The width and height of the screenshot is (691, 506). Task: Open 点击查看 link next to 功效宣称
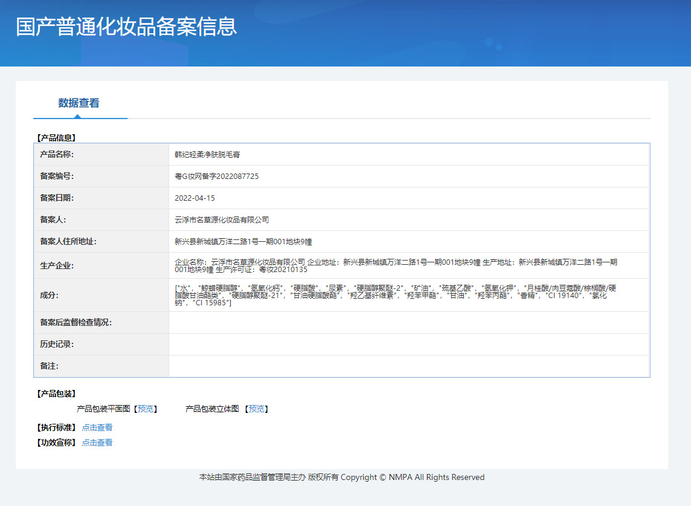point(97,443)
